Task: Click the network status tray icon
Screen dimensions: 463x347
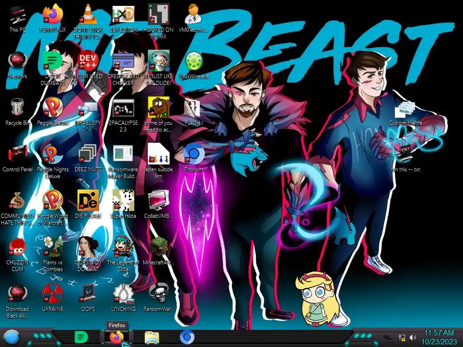Action: click(402, 338)
